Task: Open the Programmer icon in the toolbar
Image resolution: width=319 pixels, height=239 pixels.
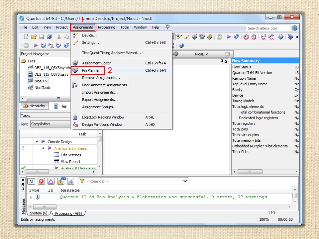Action: point(290,37)
